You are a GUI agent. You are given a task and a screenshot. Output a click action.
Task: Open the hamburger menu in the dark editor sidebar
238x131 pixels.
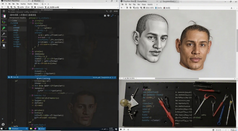pos(4,11)
